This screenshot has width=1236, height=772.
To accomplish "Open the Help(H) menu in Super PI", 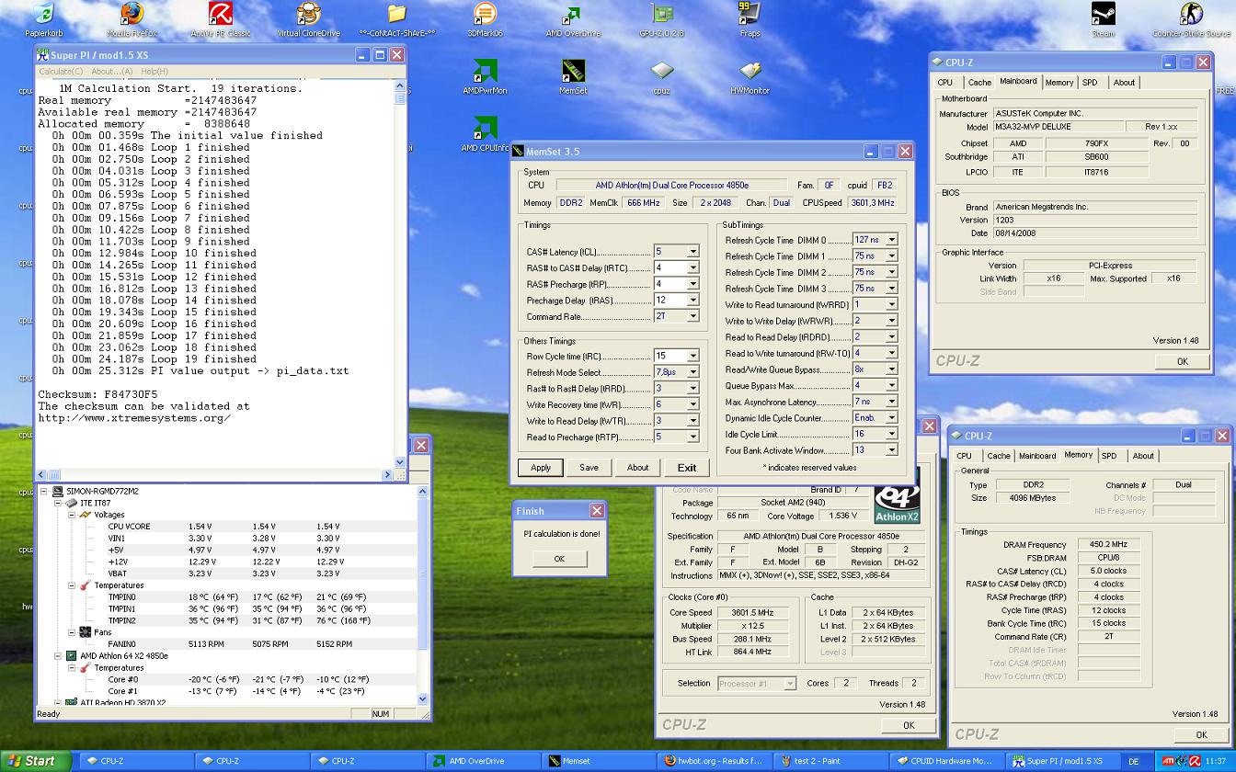I will pos(154,71).
